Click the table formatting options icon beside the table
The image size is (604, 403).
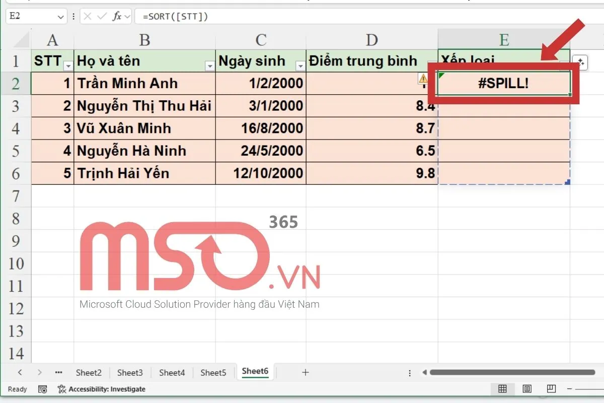pos(581,62)
